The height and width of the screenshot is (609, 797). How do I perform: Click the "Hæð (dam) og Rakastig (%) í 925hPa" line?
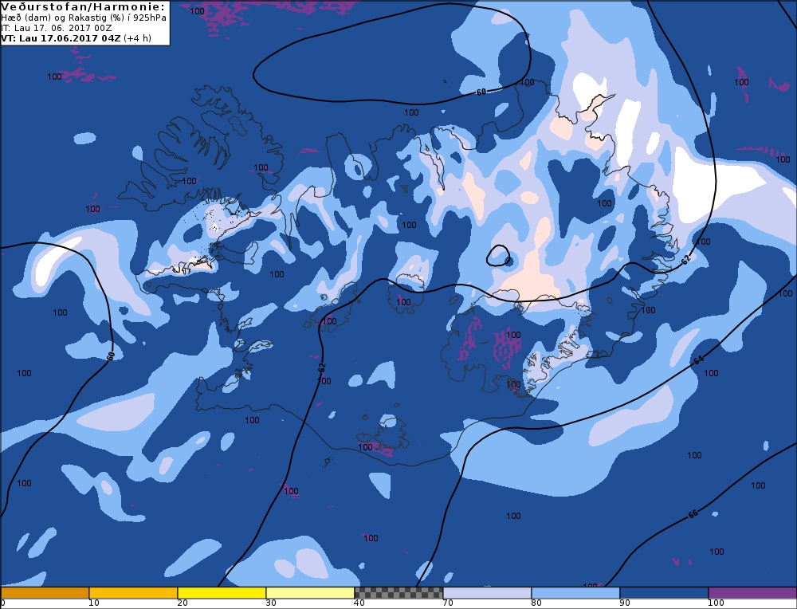coord(84,18)
